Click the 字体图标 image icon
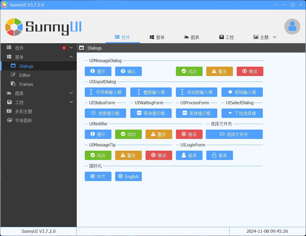Image resolution: width=306 pixels, height=236 pixels. pyautogui.click(x=10, y=120)
